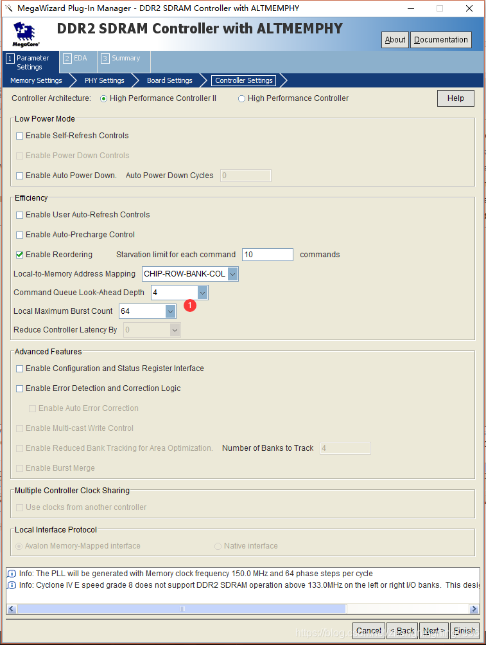This screenshot has width=486, height=645.
Task: Go to Board Settings page
Action: coord(169,80)
